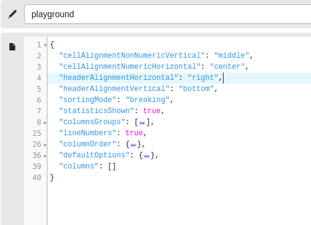Click the true value of lineNumbers

click(x=134, y=133)
